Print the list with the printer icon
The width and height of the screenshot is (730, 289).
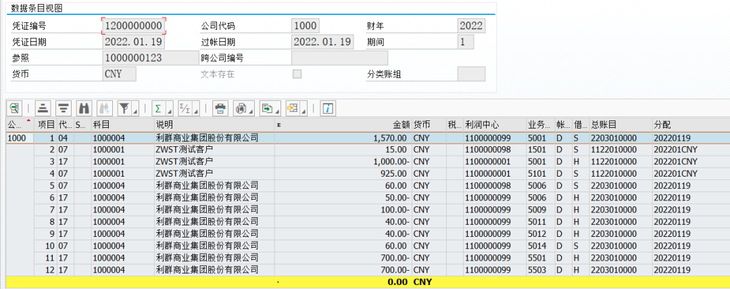click(220, 108)
